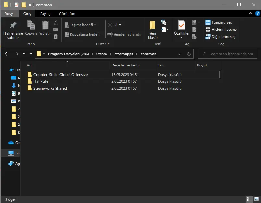Expand the Sil delete dropdown arrow

pos(120,25)
